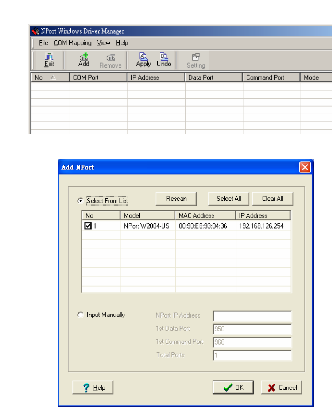The image size is (333, 407).
Task: Select the NPort W2004-US model cell
Action: (147, 226)
